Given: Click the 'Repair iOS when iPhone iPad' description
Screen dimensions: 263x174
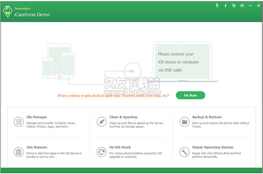Looking at the screenshot, I should click(x=216, y=155).
